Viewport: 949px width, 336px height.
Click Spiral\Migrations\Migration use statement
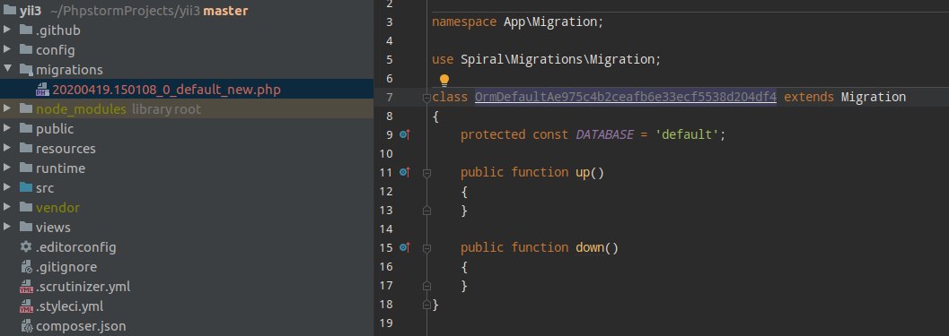point(557,59)
